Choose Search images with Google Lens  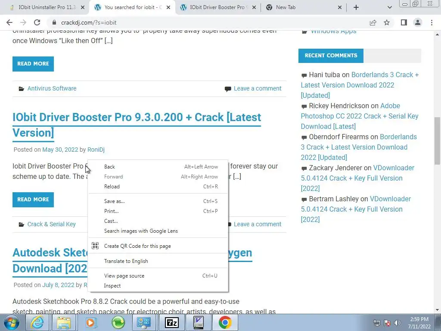click(x=158, y=231)
